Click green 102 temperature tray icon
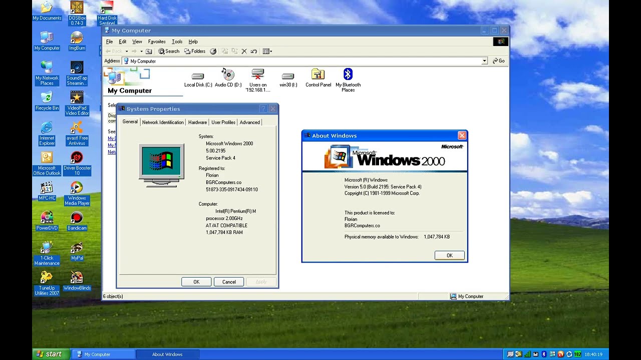641x360 pixels. coord(577,354)
